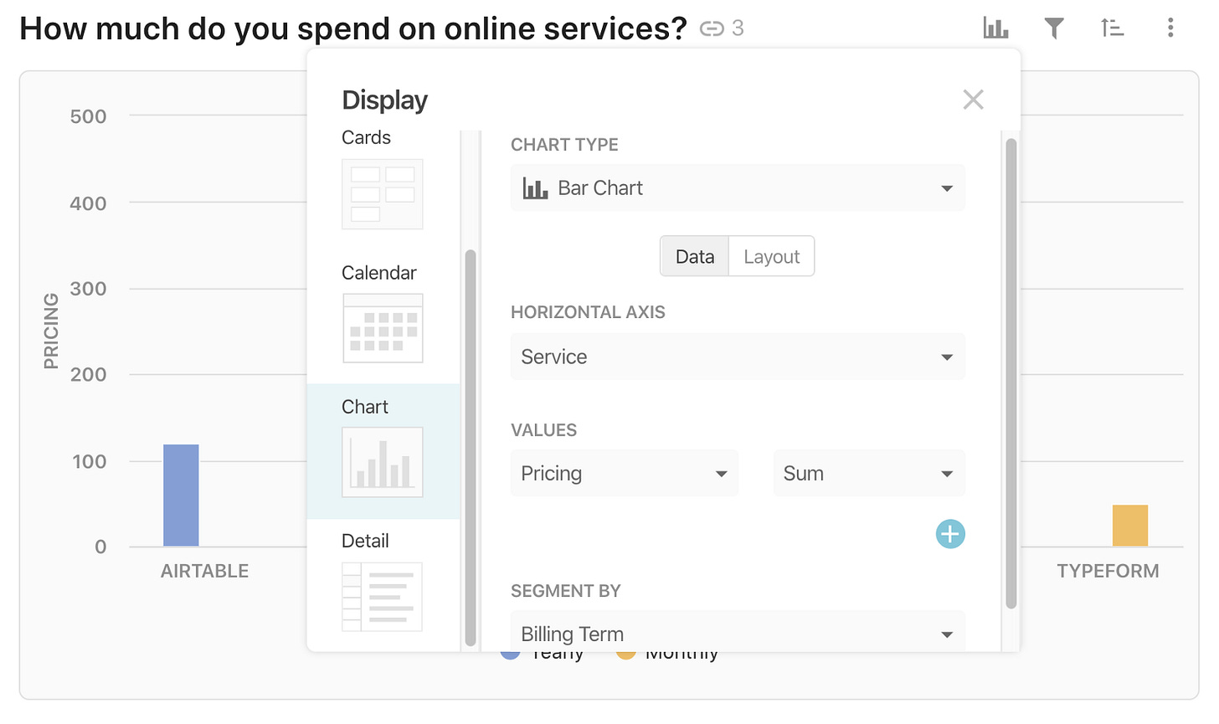Open the sort icon in header
The height and width of the screenshot is (724, 1219).
point(1112,28)
